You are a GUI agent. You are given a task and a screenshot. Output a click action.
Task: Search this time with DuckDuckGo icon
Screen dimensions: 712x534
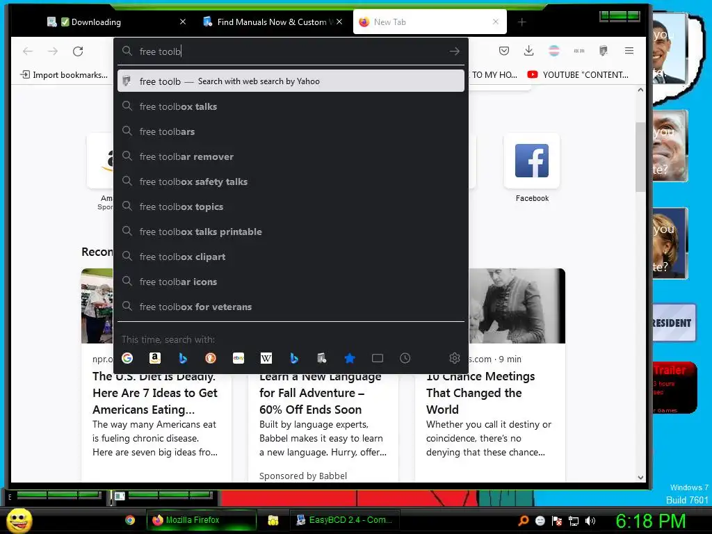[211, 358]
